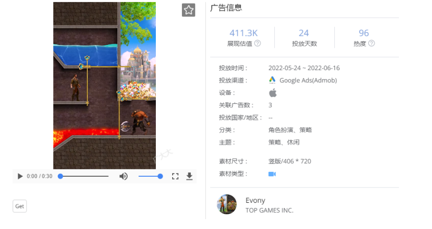Click the 策略、休闲 theme value
The width and height of the screenshot is (432, 229).
284,142
